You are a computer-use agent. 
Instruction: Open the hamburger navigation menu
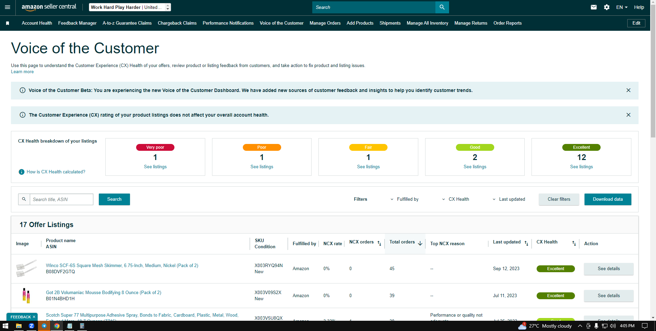click(8, 7)
